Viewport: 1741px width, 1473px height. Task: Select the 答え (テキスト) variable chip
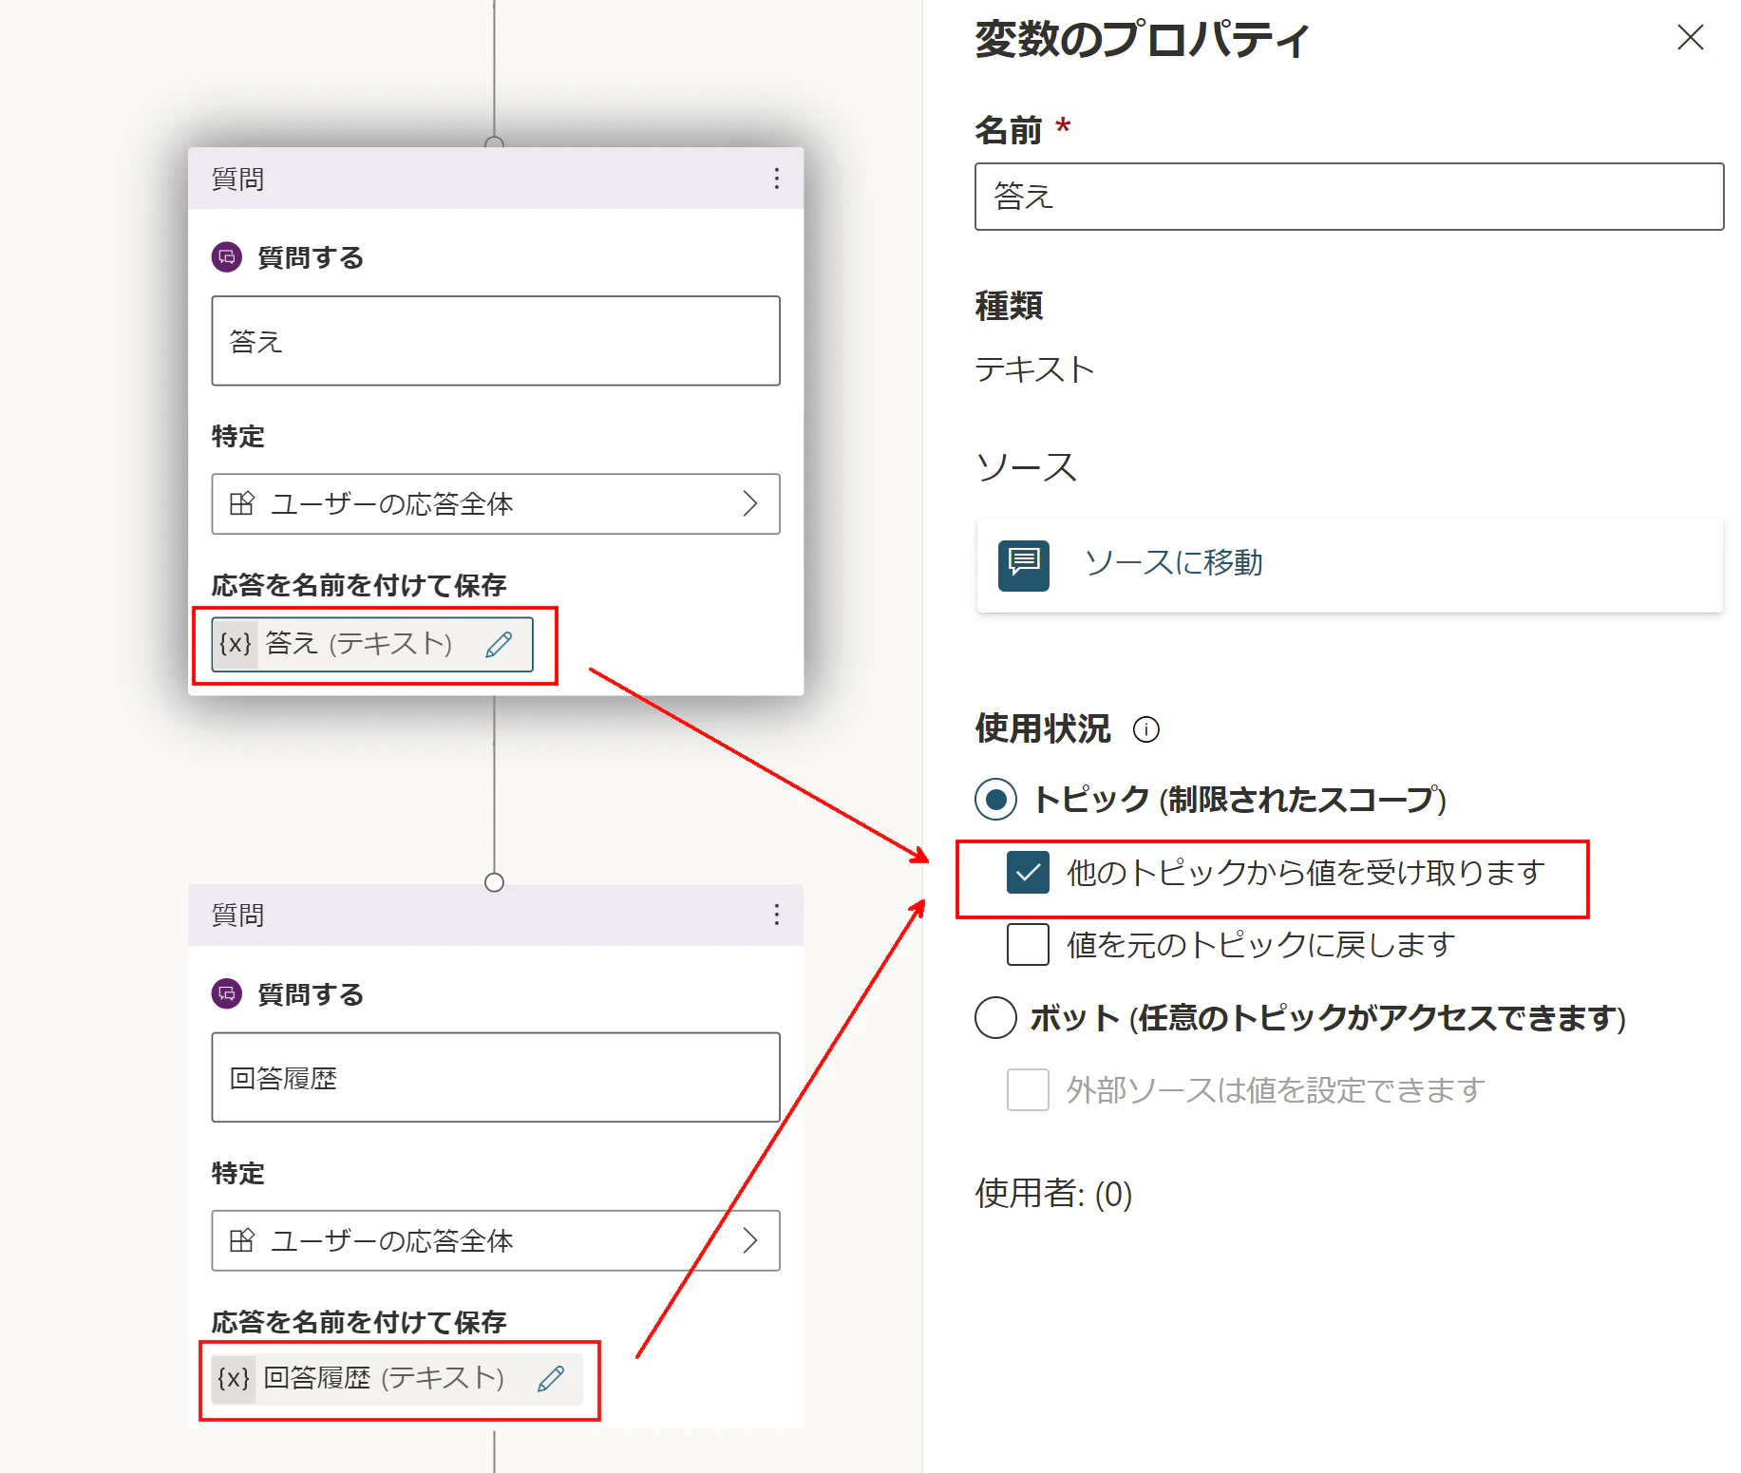point(372,644)
